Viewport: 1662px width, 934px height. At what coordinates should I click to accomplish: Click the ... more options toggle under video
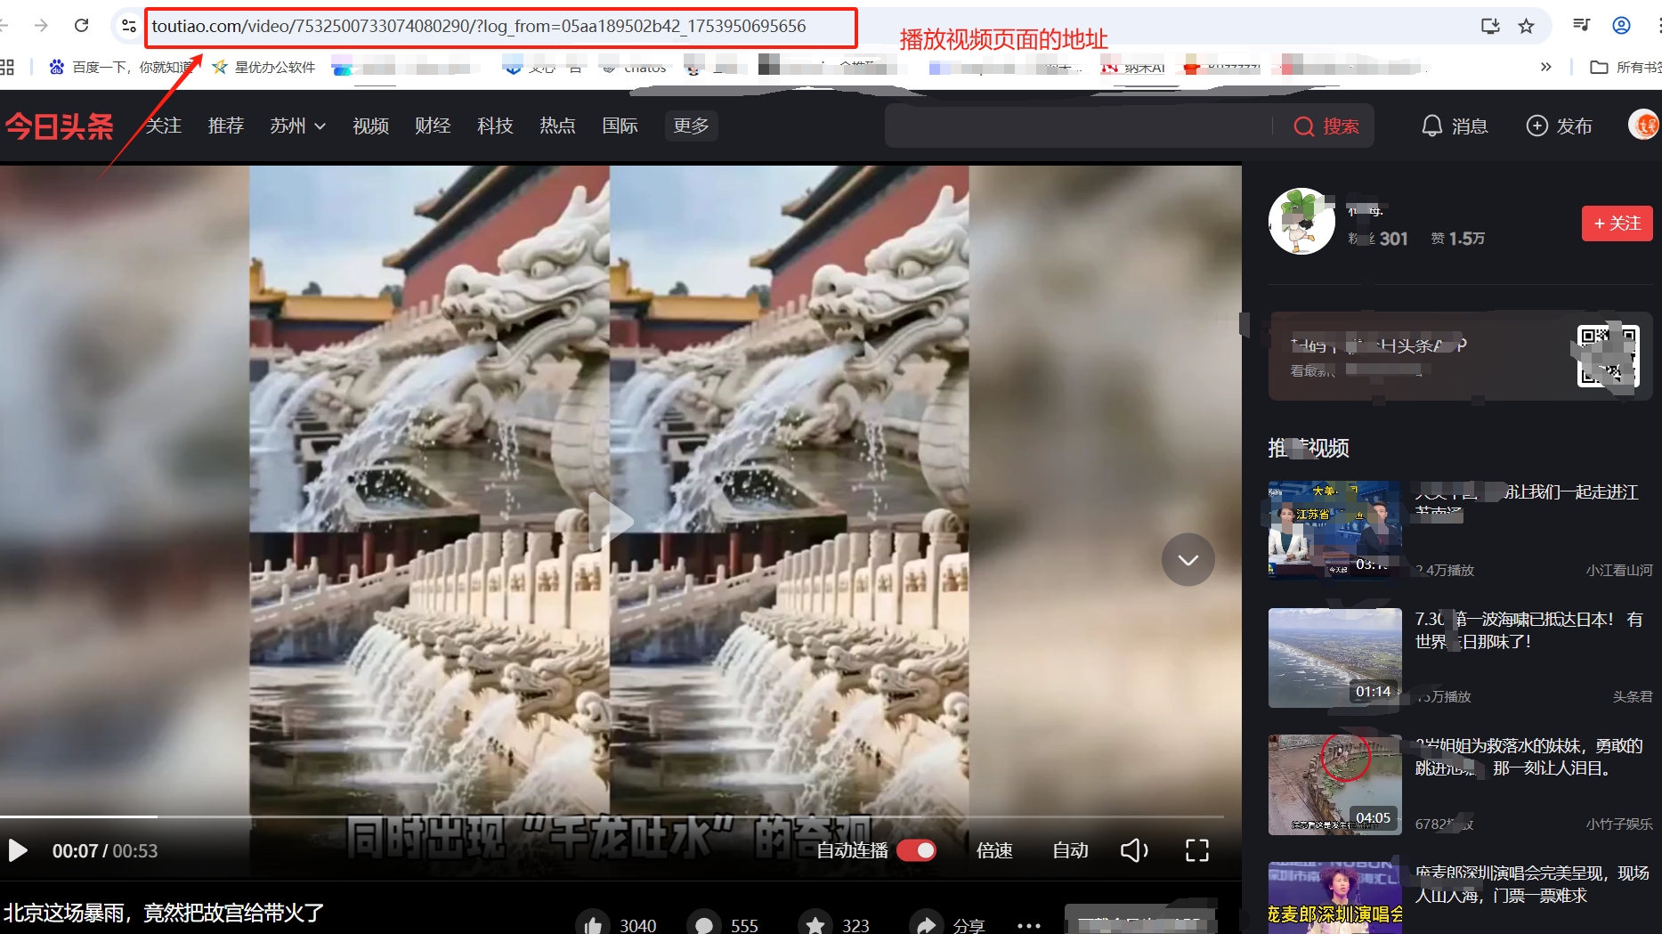coord(1028,926)
